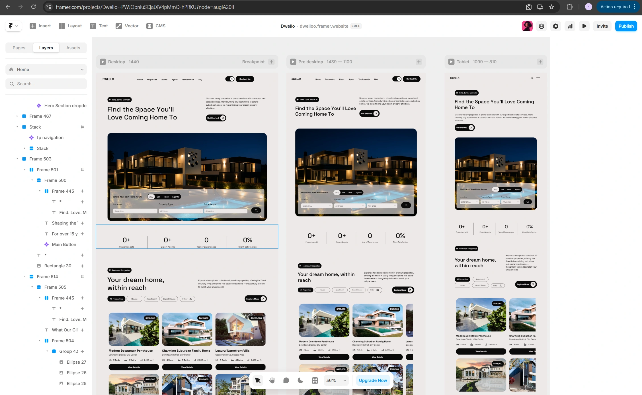642x395 pixels.
Task: Open the comment mode tool
Action: (x=286, y=380)
